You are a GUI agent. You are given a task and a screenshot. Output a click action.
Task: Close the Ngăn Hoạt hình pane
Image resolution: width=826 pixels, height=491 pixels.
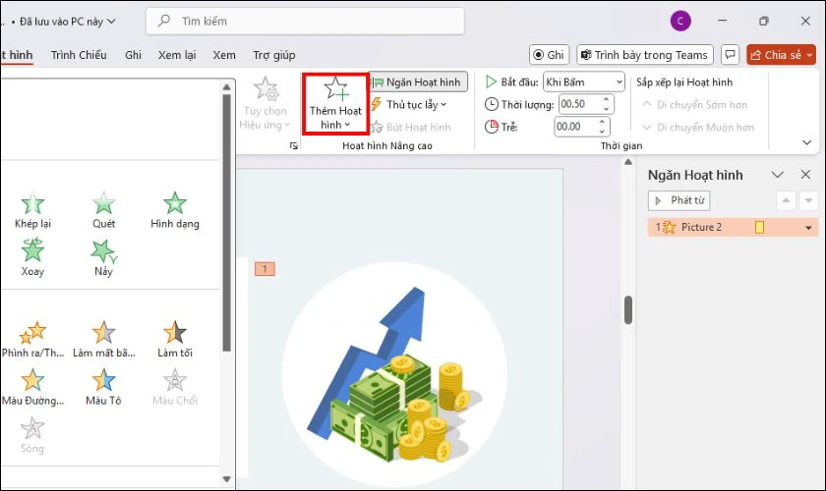(x=805, y=175)
